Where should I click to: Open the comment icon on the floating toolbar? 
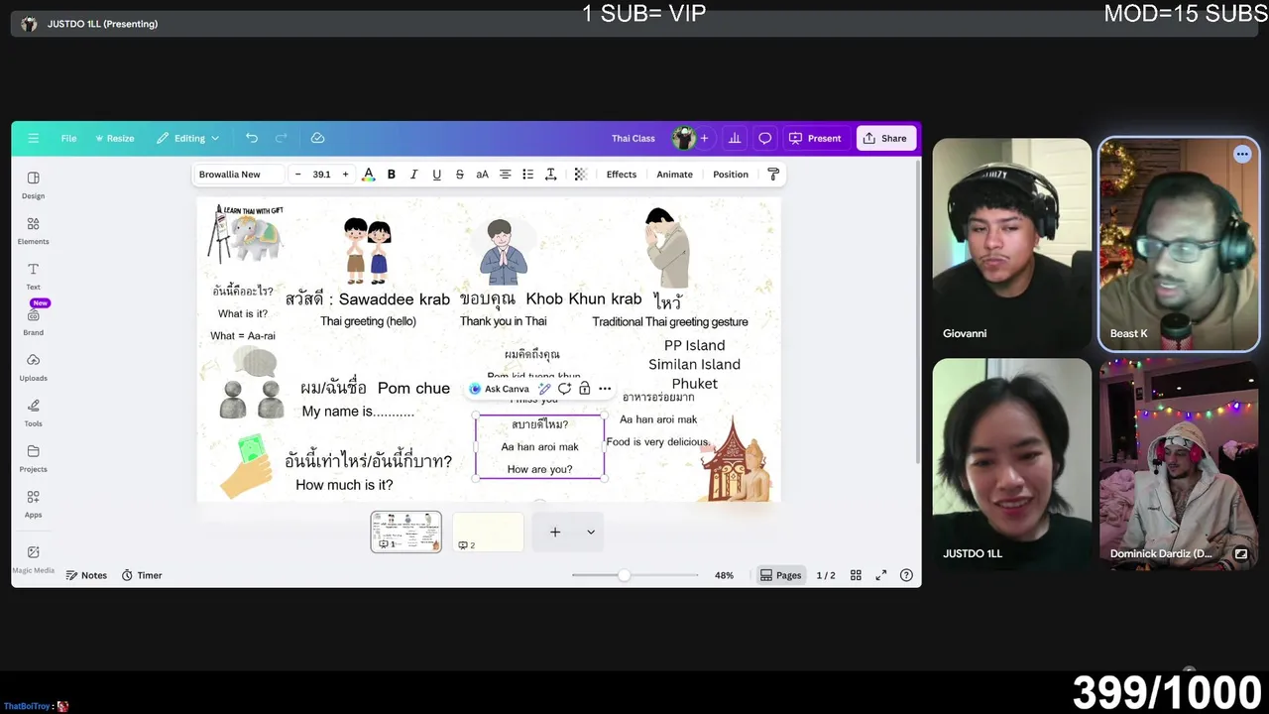click(x=564, y=389)
